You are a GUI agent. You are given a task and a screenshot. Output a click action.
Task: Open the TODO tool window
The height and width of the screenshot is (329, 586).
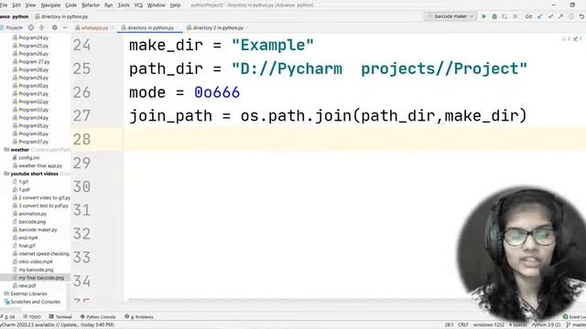(x=32, y=317)
